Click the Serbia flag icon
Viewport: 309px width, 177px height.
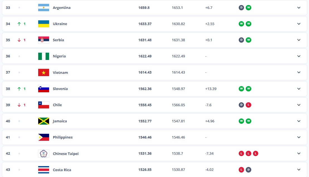pyautogui.click(x=44, y=40)
